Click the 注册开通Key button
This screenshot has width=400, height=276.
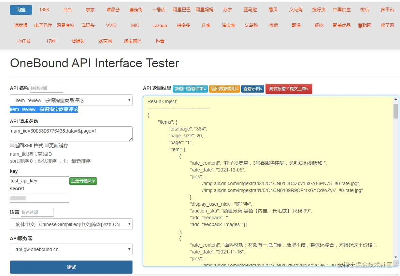(x=83, y=181)
